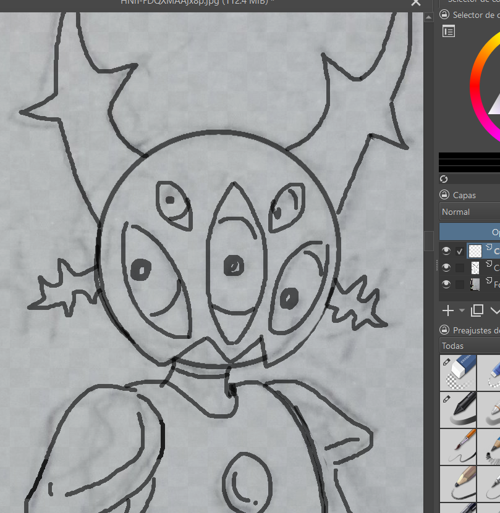Select the blue pencil scribble preset
500x513 pixels.
click(x=489, y=446)
